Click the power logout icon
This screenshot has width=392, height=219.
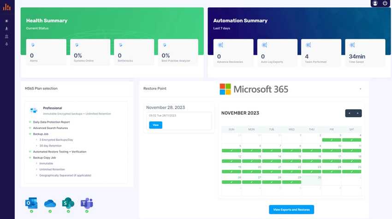(385, 3)
